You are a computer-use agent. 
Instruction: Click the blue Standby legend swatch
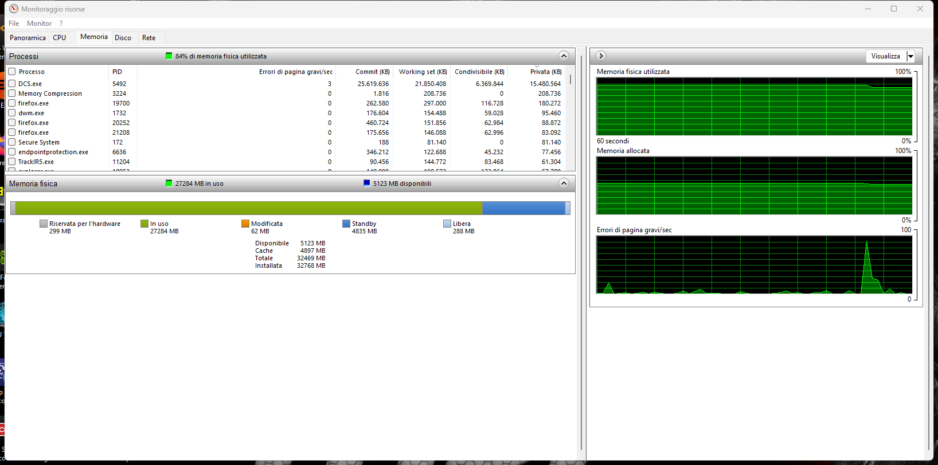346,224
